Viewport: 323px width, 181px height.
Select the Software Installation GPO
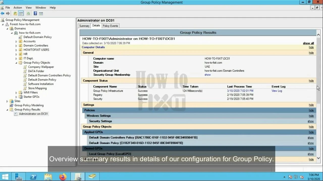coord(41,84)
